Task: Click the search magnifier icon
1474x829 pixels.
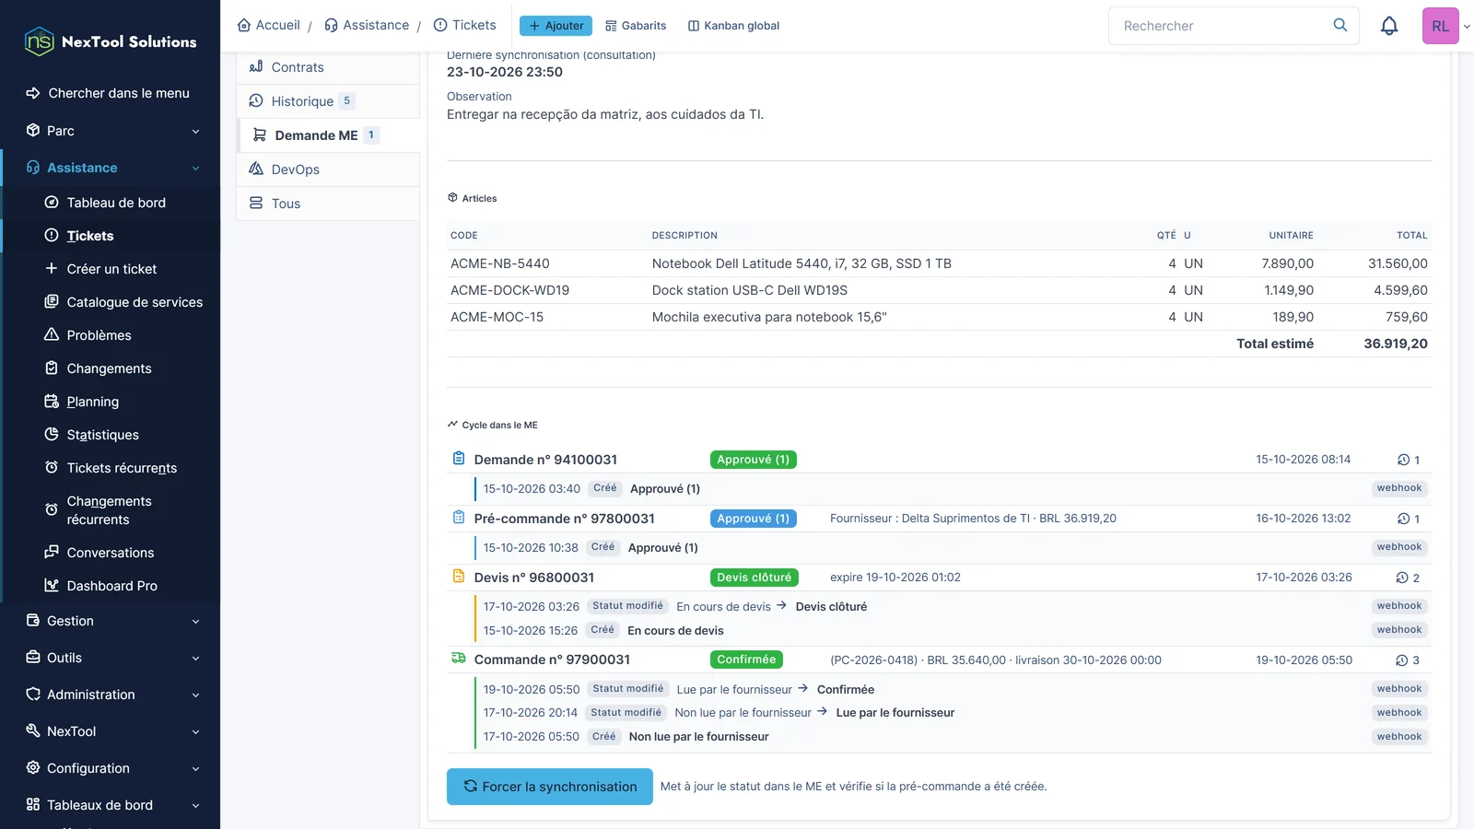Action: coord(1340,25)
